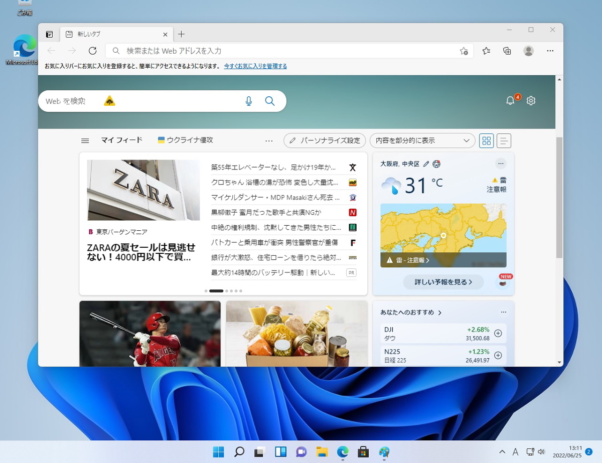602x463 pixels.
Task: Open taskbar Search magnifier
Action: [239, 451]
